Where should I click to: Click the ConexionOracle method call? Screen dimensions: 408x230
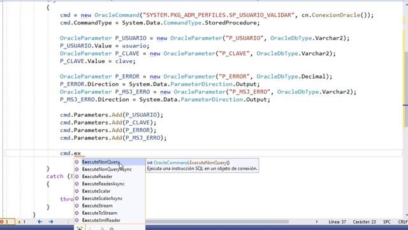336,15
